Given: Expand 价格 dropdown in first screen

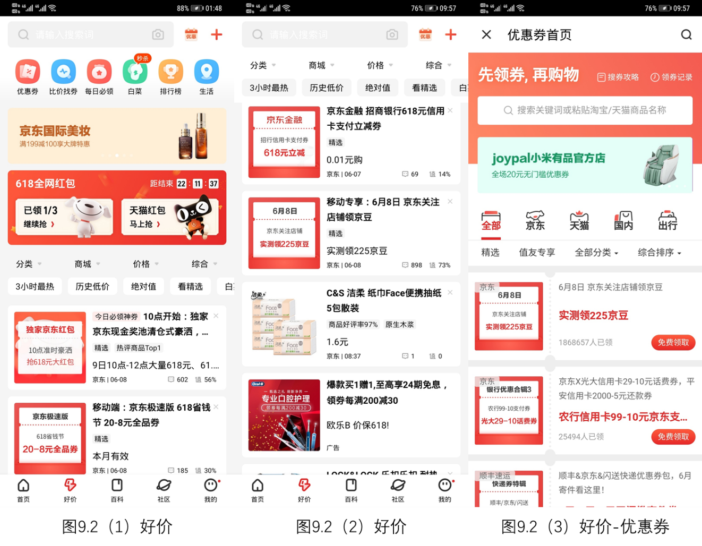Looking at the screenshot, I should pos(145,264).
